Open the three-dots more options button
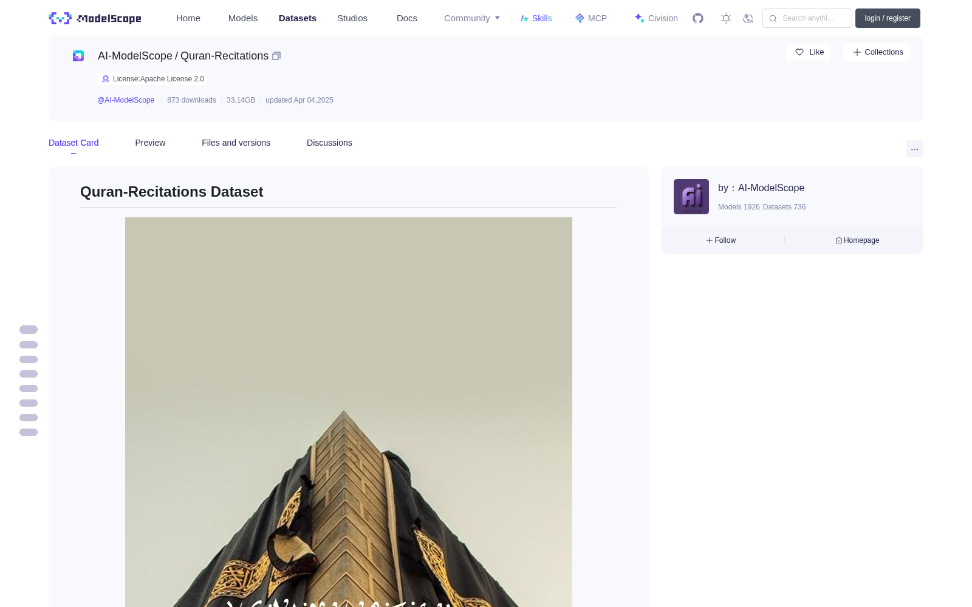Image resolution: width=972 pixels, height=607 pixels. click(x=915, y=149)
